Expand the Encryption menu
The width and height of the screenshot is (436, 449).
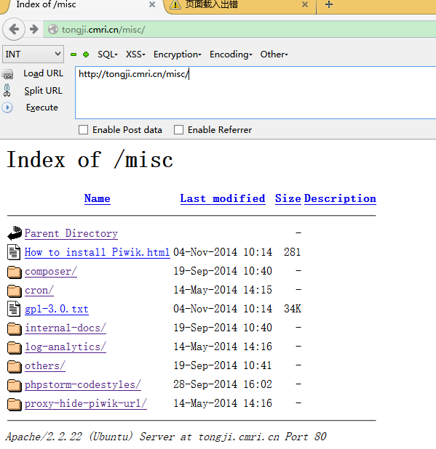tap(178, 54)
